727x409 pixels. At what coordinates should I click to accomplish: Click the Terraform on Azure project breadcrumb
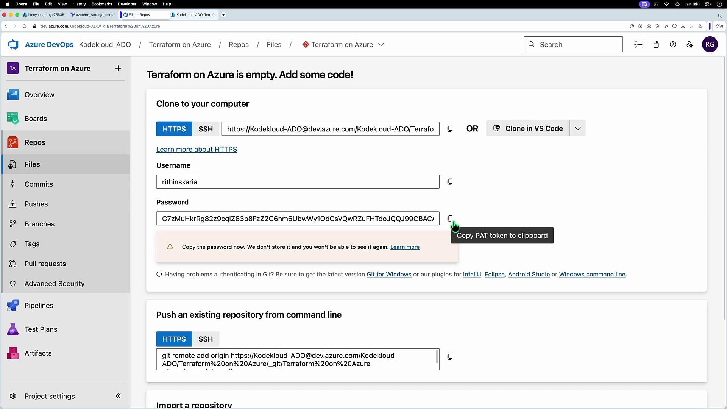click(180, 45)
